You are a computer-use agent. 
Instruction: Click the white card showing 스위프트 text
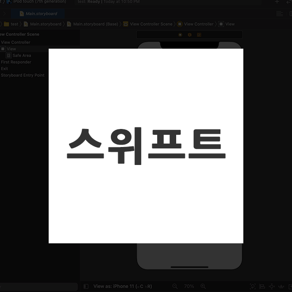[146, 146]
